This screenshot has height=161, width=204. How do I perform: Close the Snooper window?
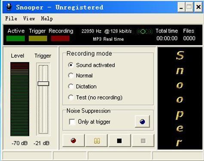[198, 7]
